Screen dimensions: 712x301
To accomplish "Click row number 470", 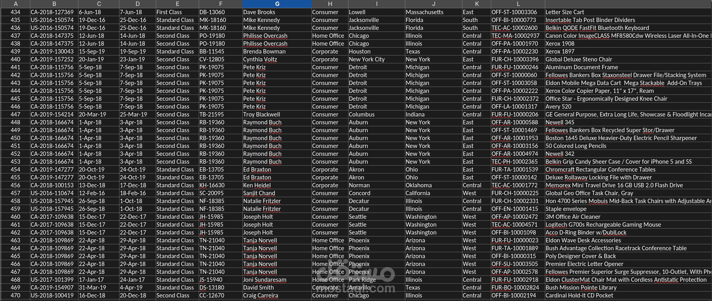I will click(x=15, y=295).
